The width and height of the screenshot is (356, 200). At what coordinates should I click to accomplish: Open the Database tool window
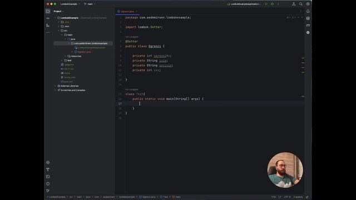click(x=308, y=18)
